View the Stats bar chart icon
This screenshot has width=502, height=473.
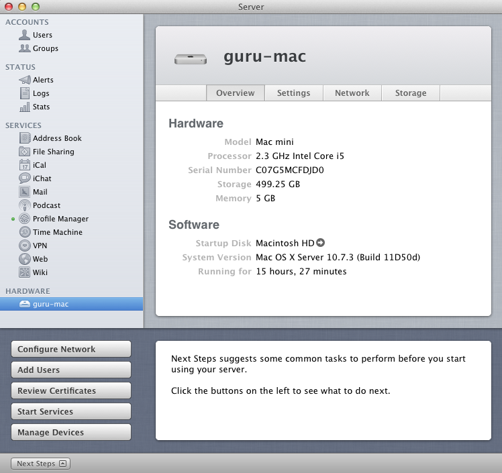(25, 107)
